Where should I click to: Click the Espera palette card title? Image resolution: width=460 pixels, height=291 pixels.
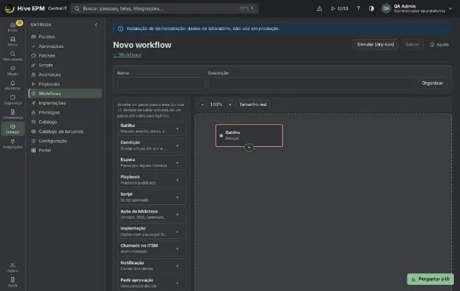128,160
